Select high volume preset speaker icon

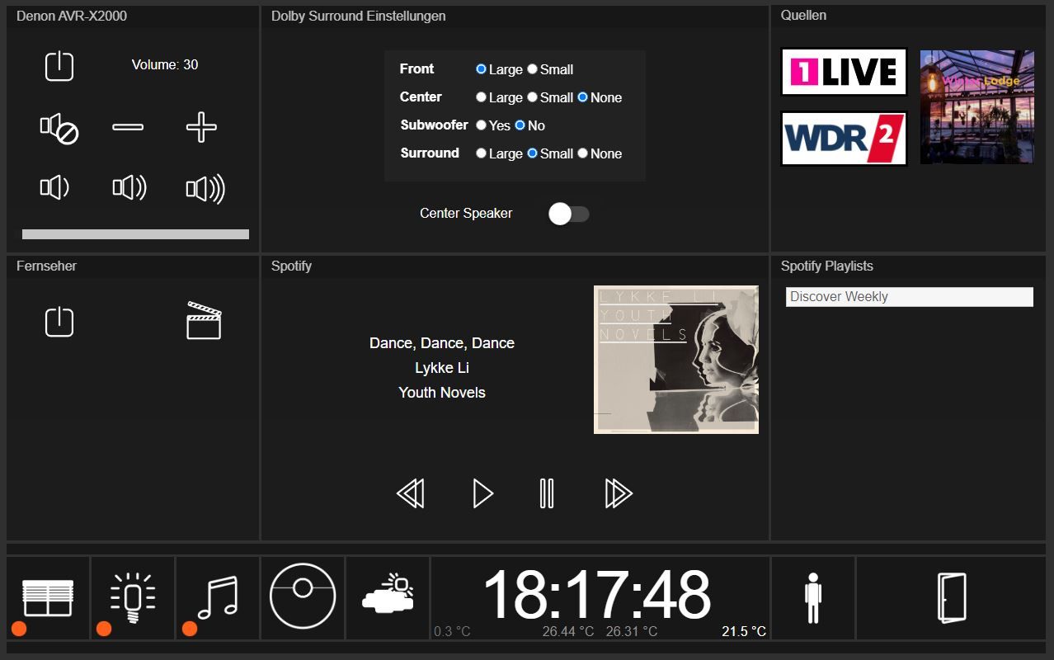tap(205, 189)
